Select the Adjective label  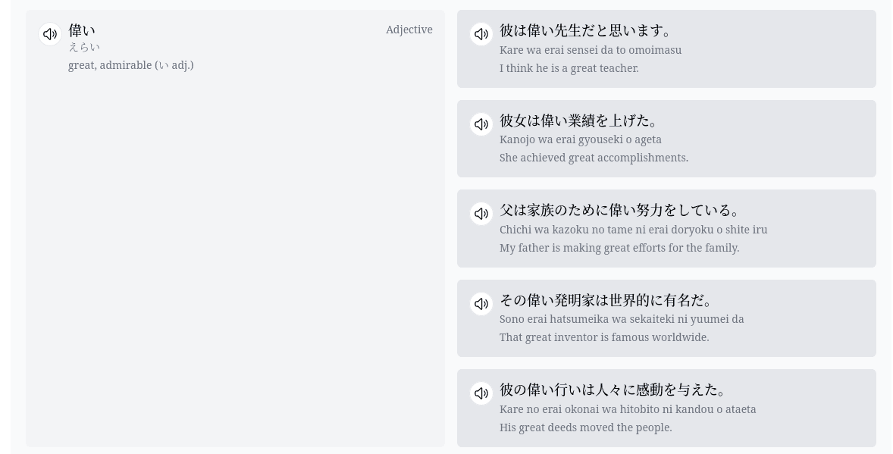[x=409, y=30]
